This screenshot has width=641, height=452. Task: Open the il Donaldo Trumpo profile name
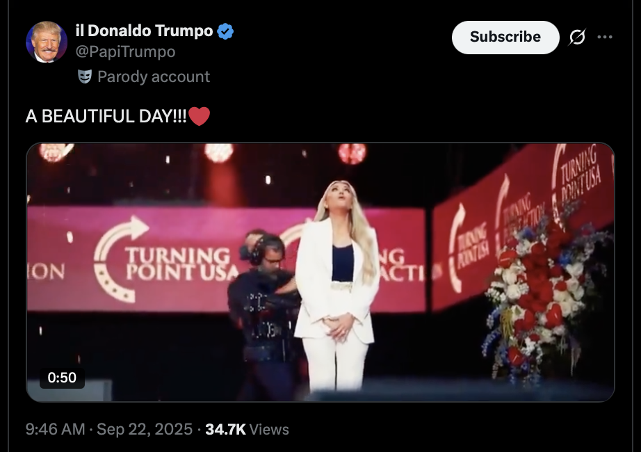[x=144, y=31]
